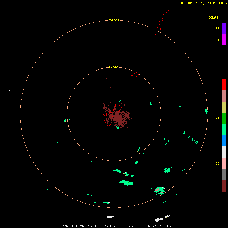Click the GC gray legend swatch
This screenshot has width=228, height=228.
point(224,175)
